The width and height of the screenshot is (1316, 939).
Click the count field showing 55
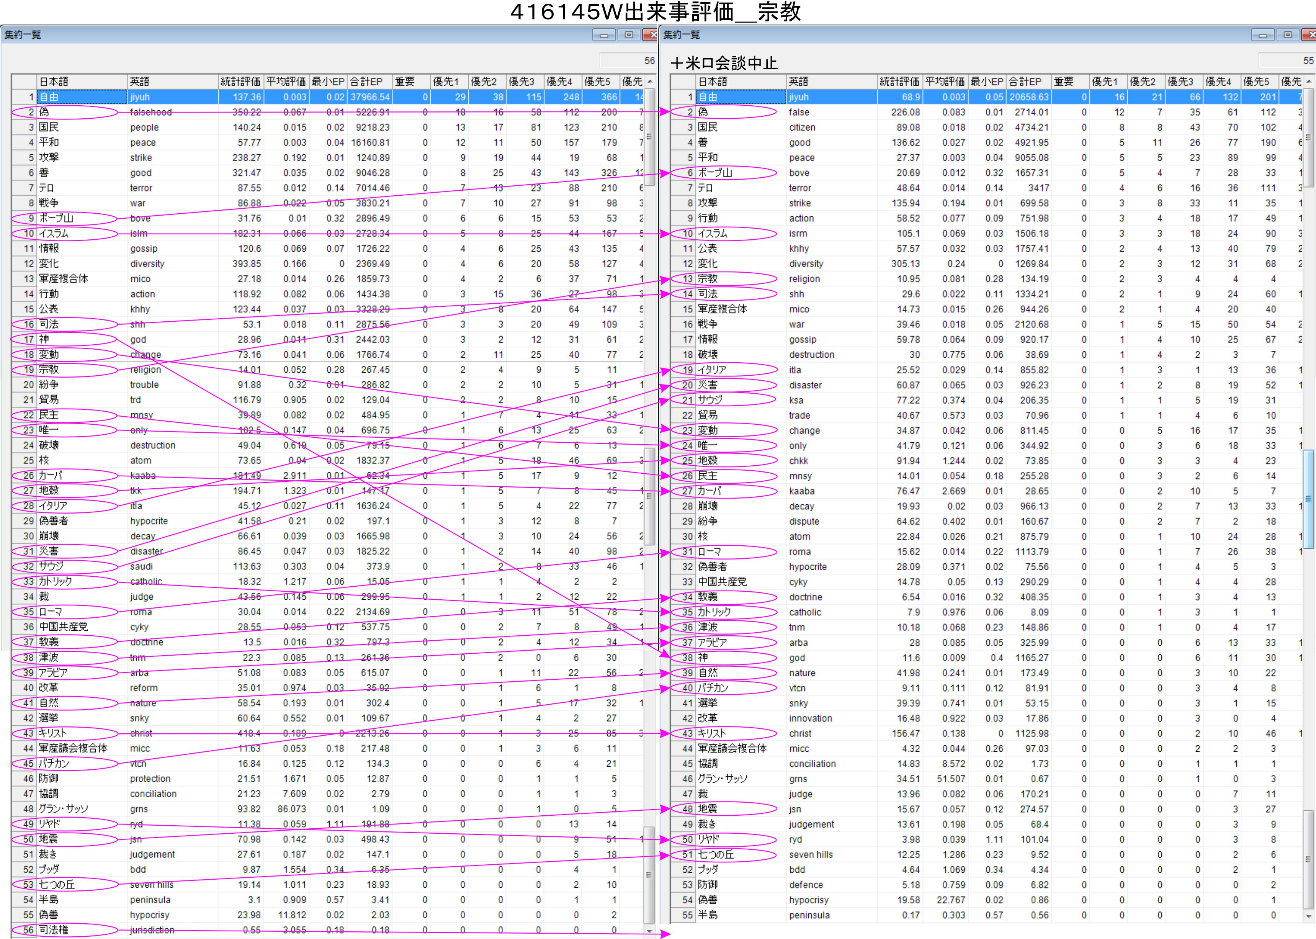pos(1287,60)
